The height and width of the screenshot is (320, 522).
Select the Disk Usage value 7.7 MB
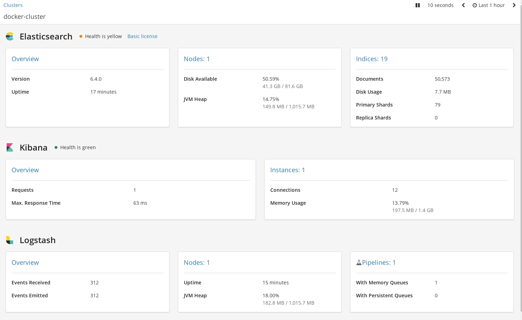click(443, 92)
